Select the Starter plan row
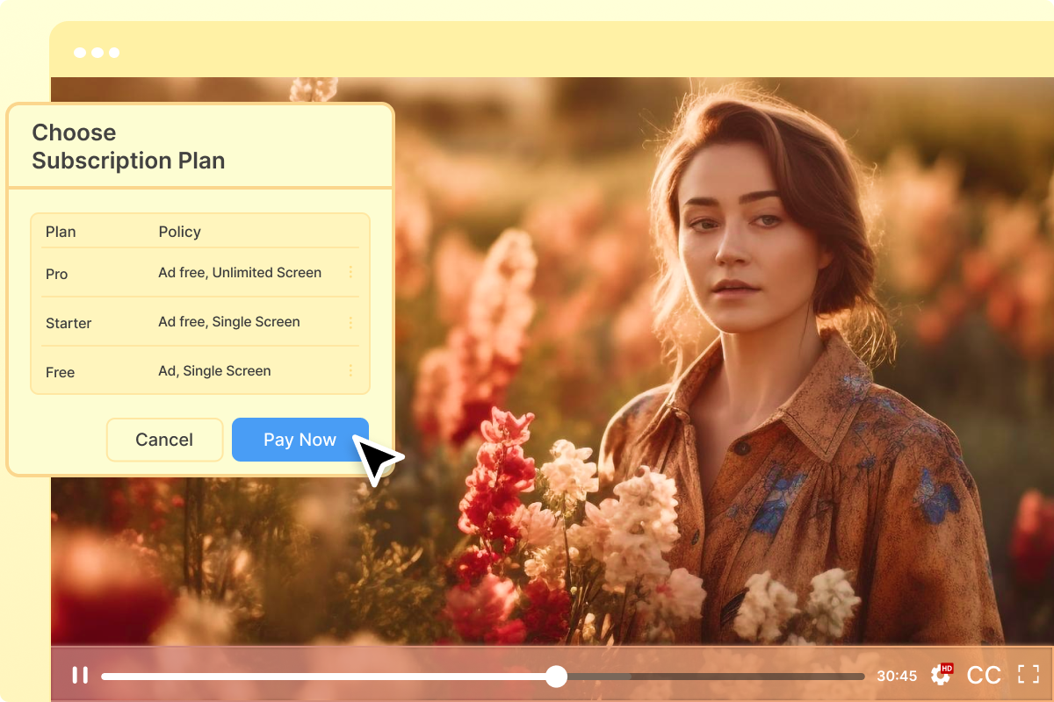 coord(200,322)
